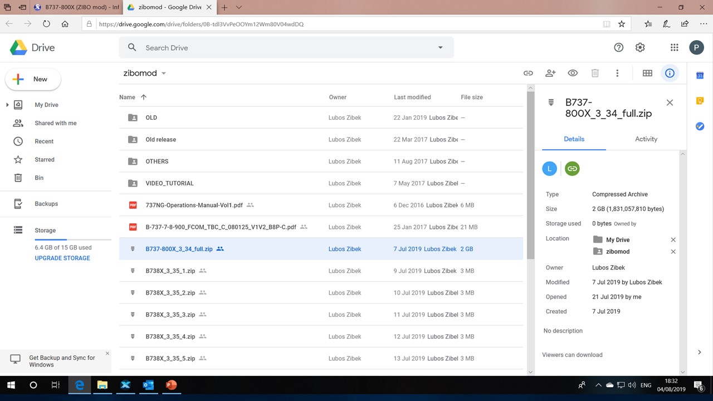Open Drive settings gear icon

pos(640,47)
